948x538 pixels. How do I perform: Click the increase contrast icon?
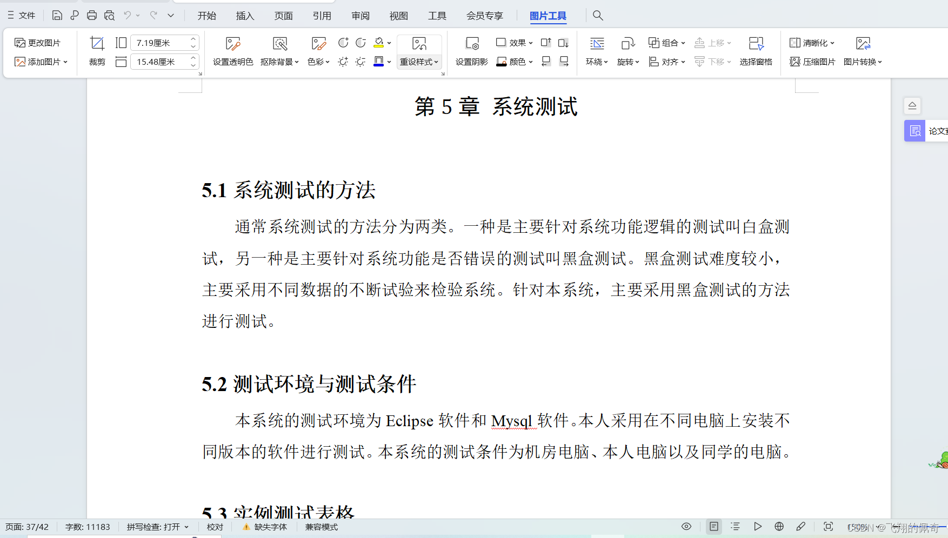coord(343,43)
